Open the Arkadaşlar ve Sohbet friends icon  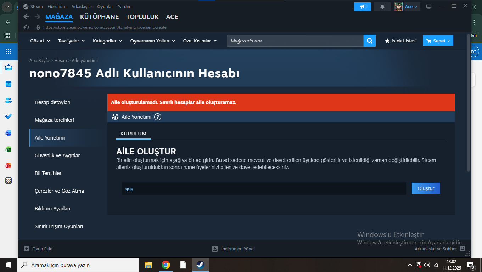[x=463, y=249]
